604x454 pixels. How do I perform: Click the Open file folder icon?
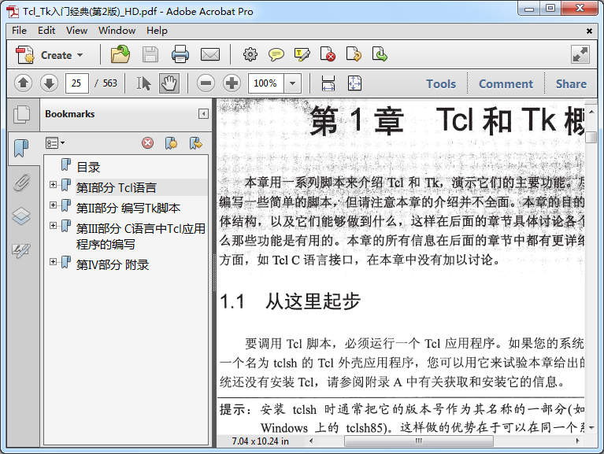[x=120, y=54]
